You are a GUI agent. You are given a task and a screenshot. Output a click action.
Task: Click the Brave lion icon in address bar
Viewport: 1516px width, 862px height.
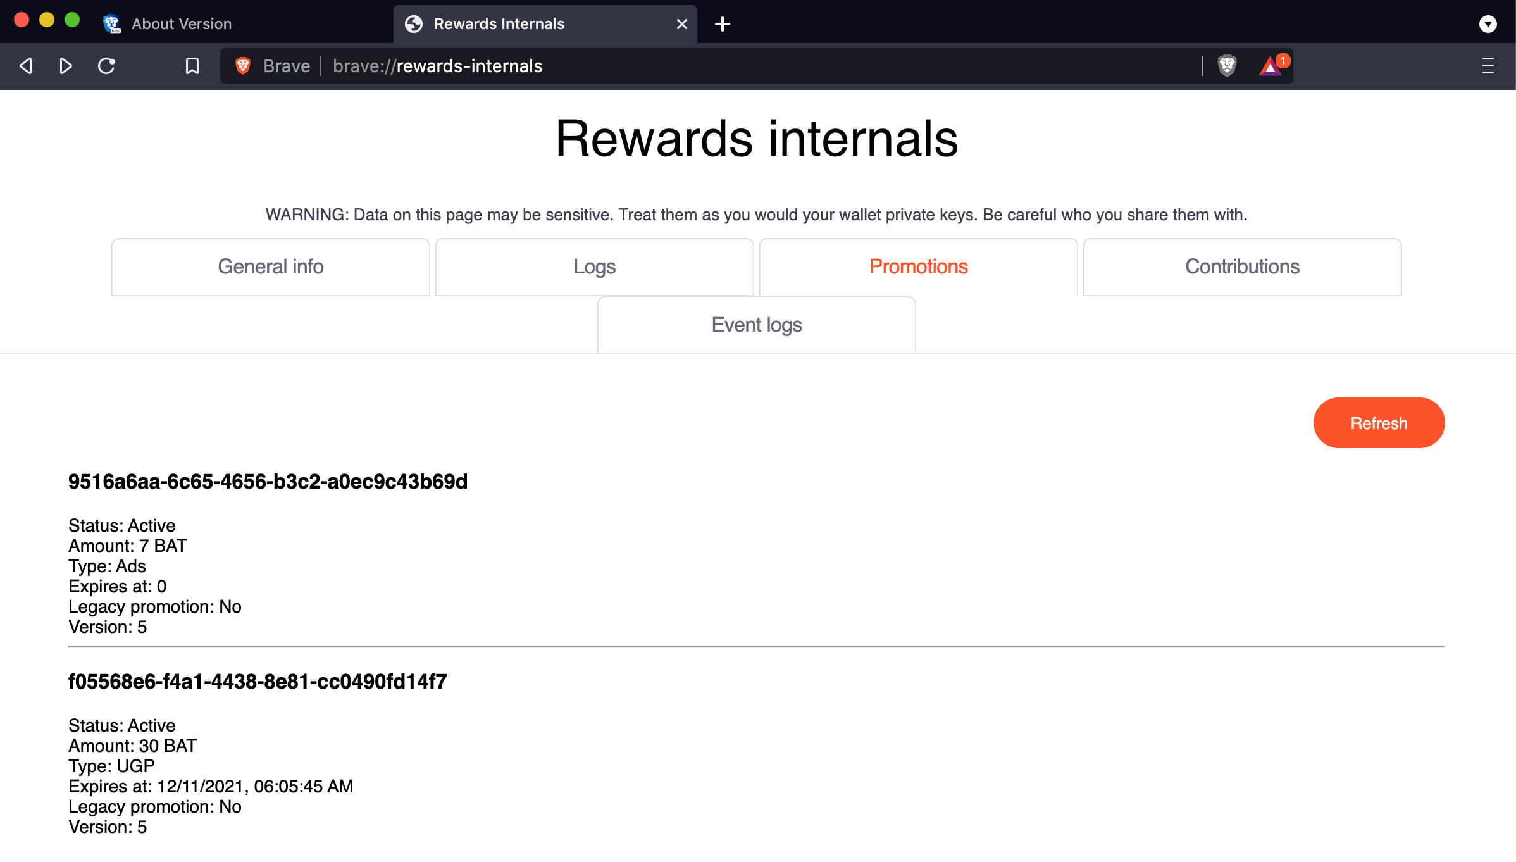pyautogui.click(x=243, y=66)
